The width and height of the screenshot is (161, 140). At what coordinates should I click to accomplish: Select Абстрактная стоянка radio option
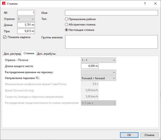pyautogui.click(x=67, y=25)
